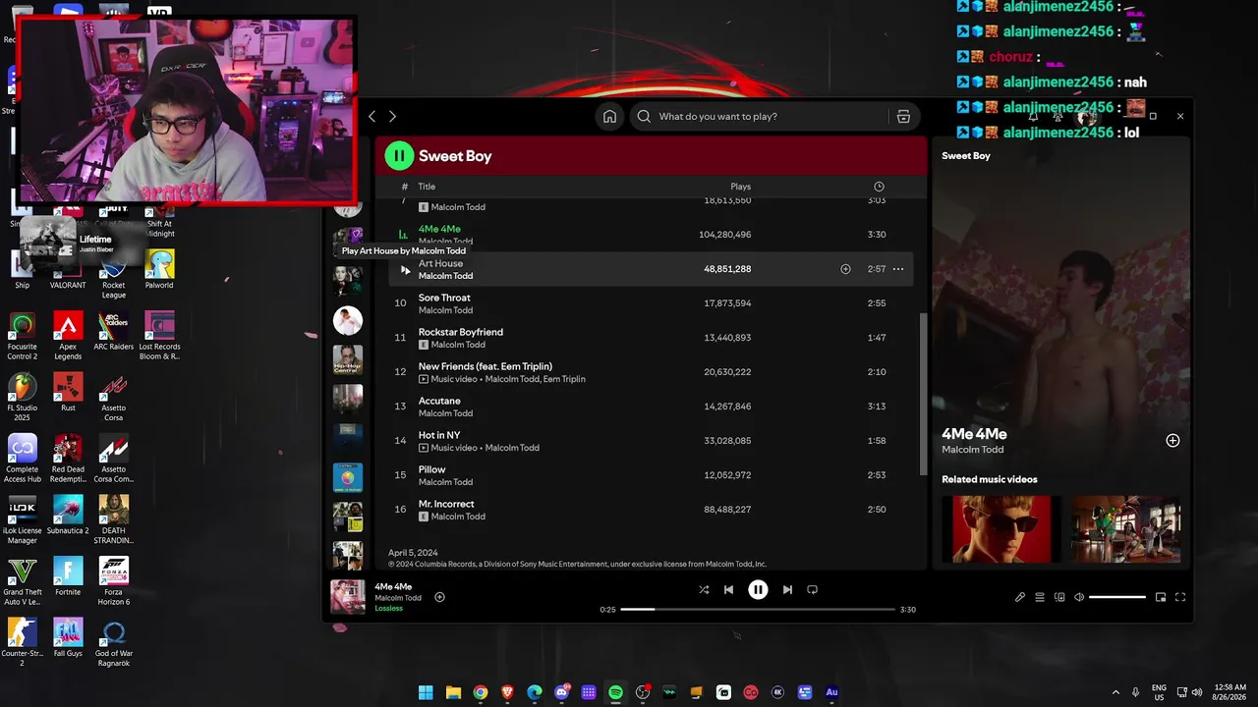Toggle the lyrics microphone icon
The image size is (1258, 707).
(1020, 597)
